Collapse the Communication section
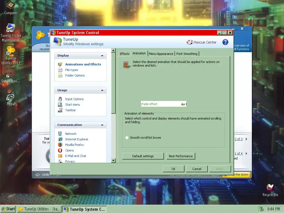Image resolution: width=284 pixels, height=213 pixels. click(102, 125)
